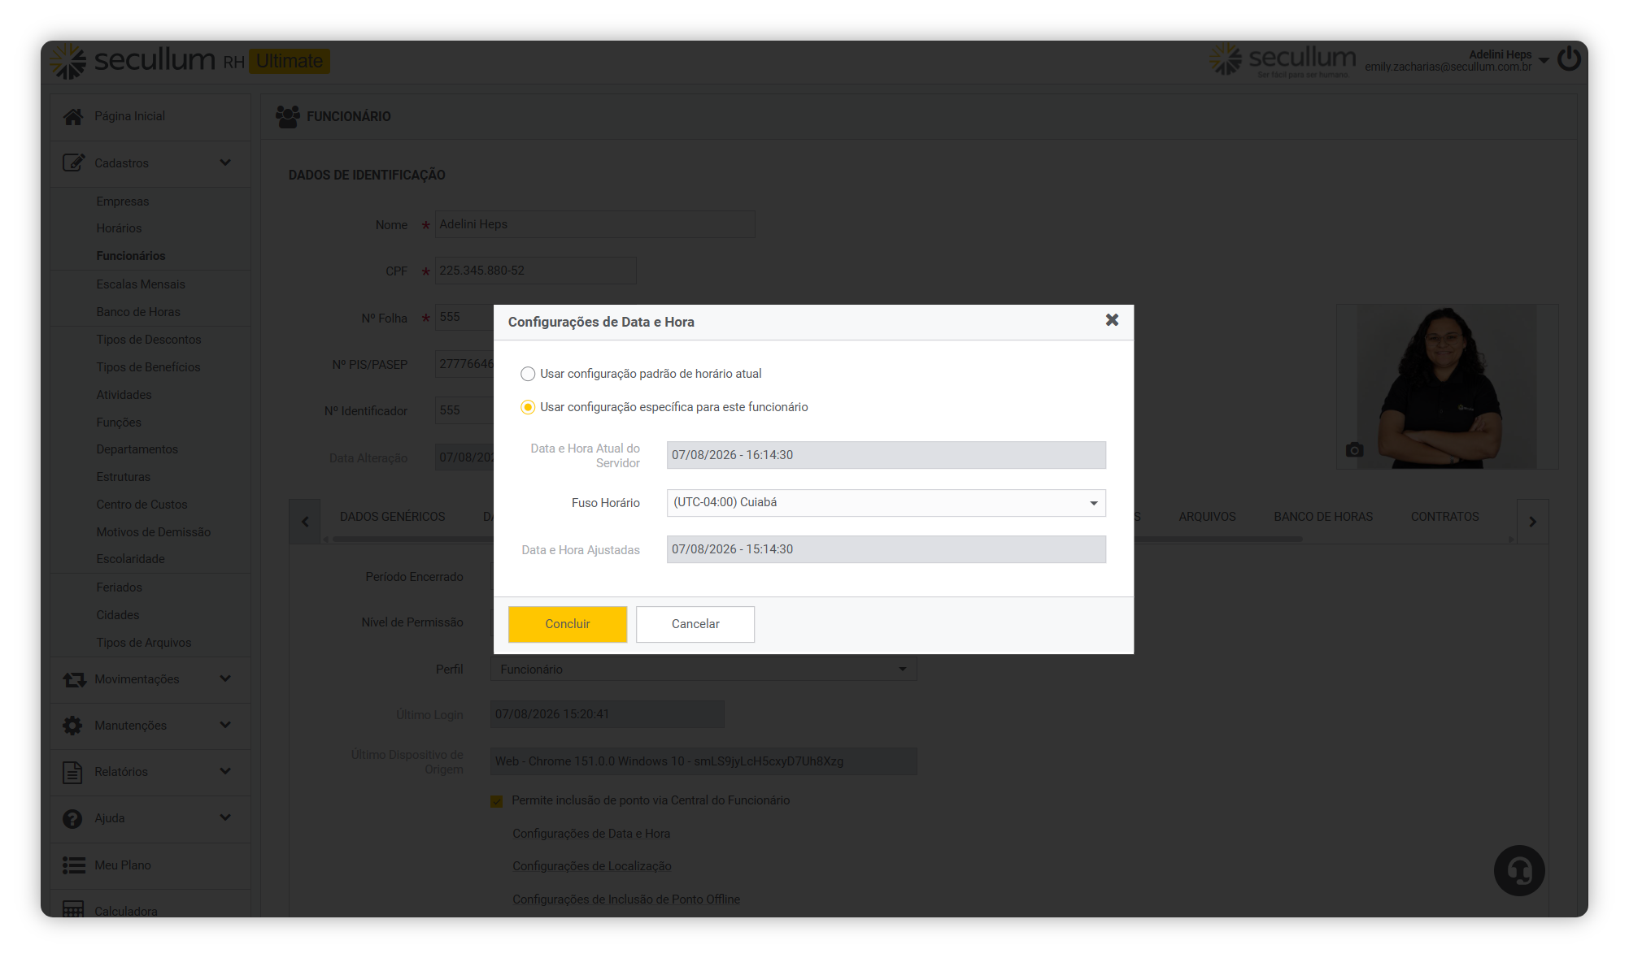
Task: Click the Secullum logo in header
Action: coord(133,61)
